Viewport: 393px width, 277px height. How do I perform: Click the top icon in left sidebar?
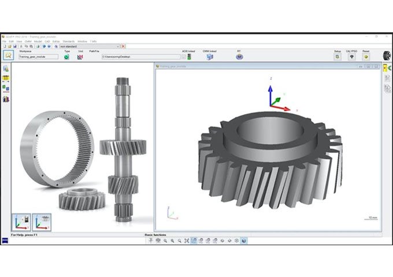pyautogui.click(x=5, y=69)
